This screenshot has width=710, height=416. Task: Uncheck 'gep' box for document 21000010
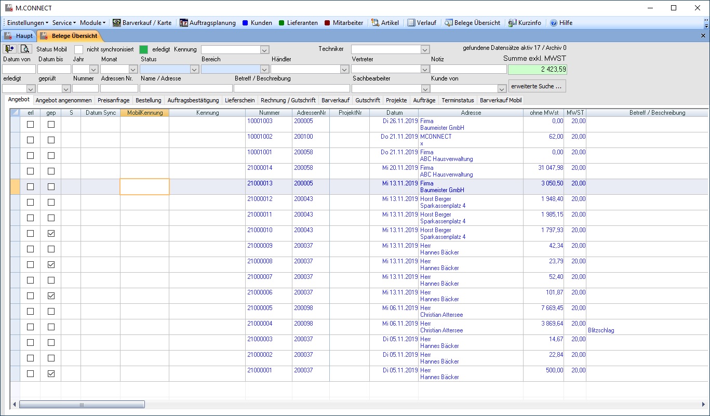51,233
